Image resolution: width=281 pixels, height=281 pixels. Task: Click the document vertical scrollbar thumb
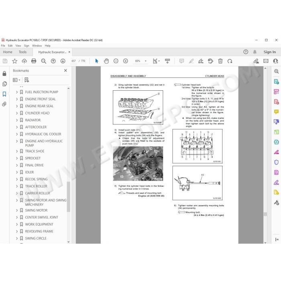[x=265, y=214]
